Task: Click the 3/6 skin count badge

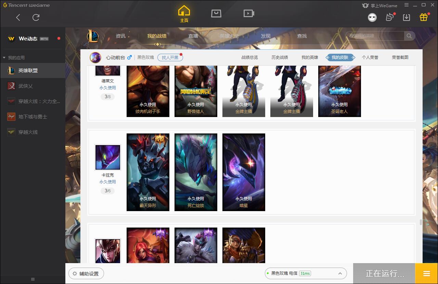Action: [x=108, y=191]
